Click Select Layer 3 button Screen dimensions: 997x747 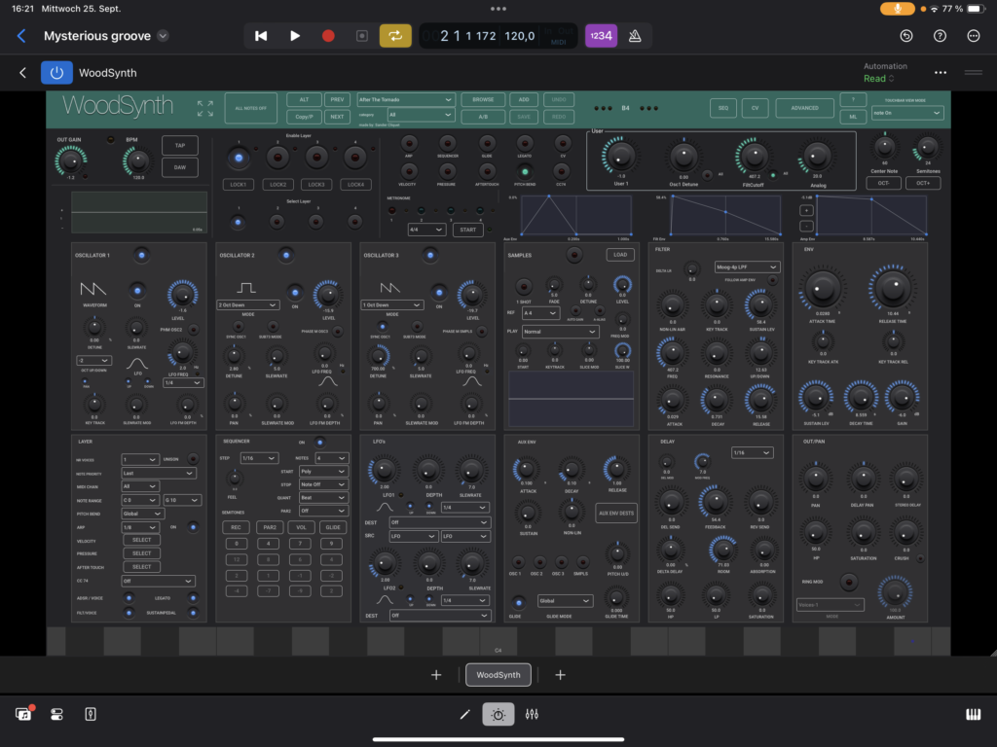point(315,222)
